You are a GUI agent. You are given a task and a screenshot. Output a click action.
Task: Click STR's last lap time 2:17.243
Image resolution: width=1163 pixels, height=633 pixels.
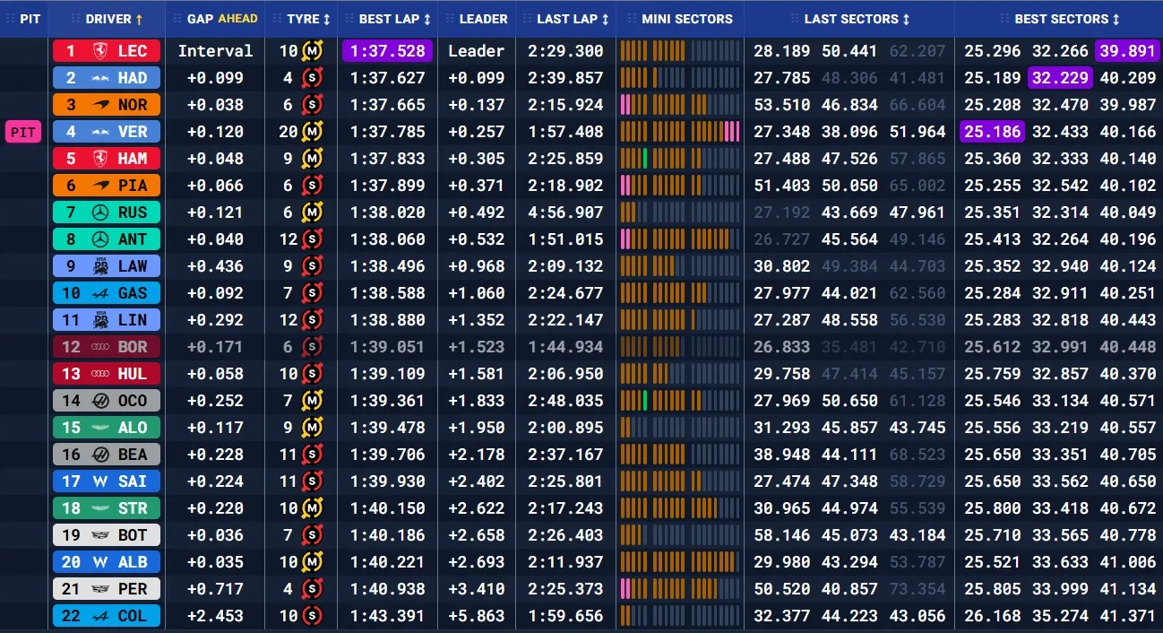click(565, 508)
